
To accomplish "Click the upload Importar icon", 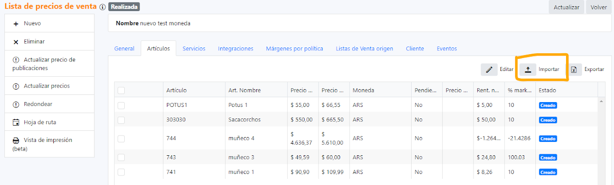I will coord(528,69).
